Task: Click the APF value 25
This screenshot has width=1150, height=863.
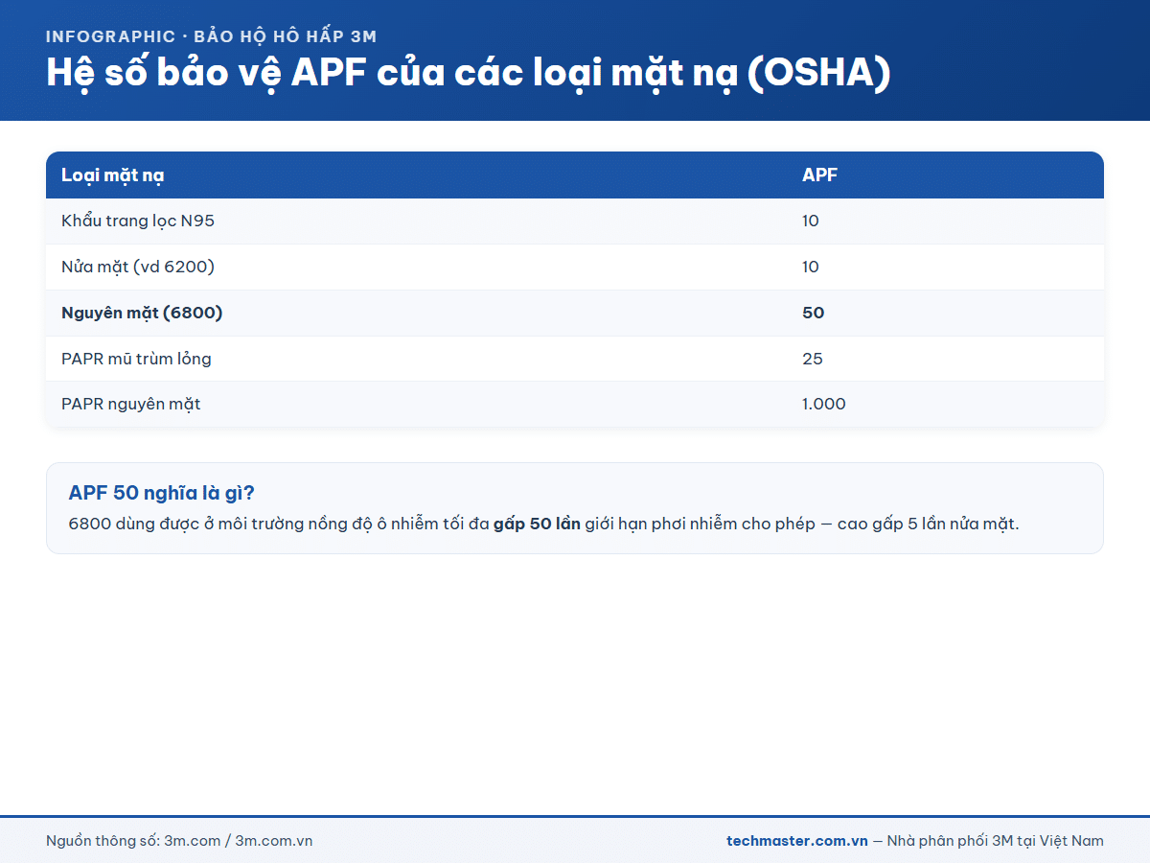Action: pyautogui.click(x=813, y=360)
